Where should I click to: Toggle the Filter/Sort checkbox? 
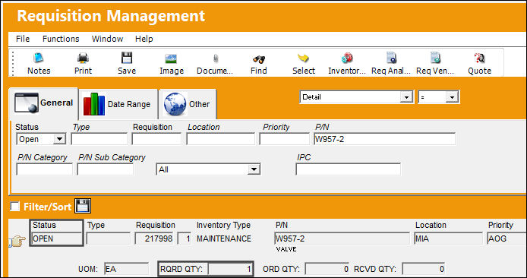coord(14,206)
